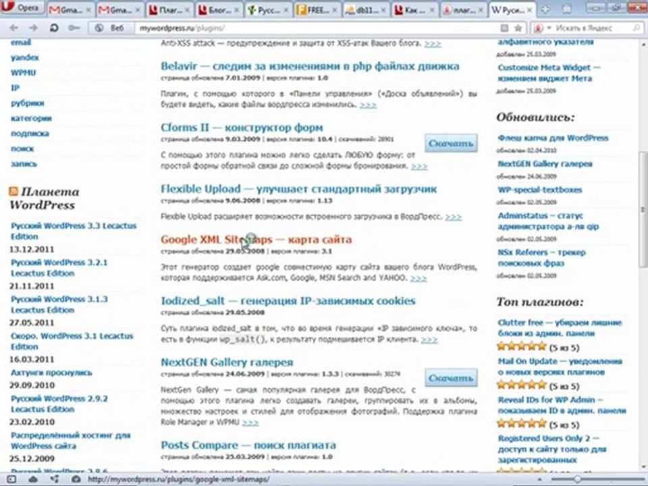
Task: Click the WPMU tag in the sidebar
Action: click(23, 73)
